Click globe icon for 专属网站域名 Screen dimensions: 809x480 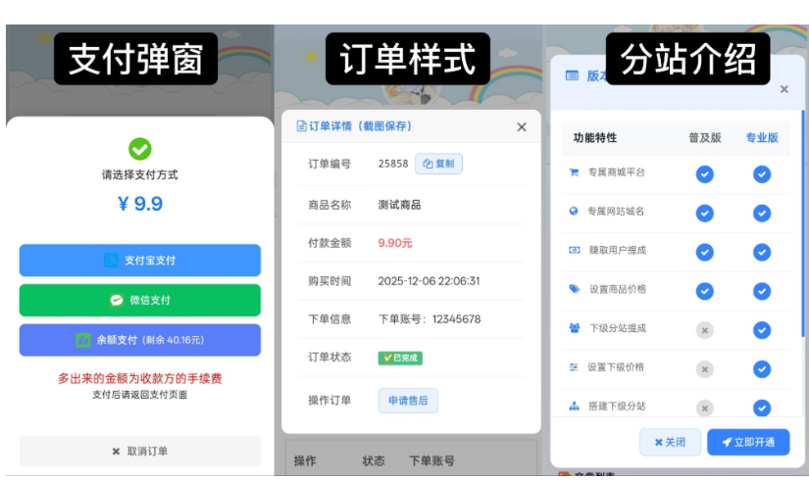pos(574,211)
